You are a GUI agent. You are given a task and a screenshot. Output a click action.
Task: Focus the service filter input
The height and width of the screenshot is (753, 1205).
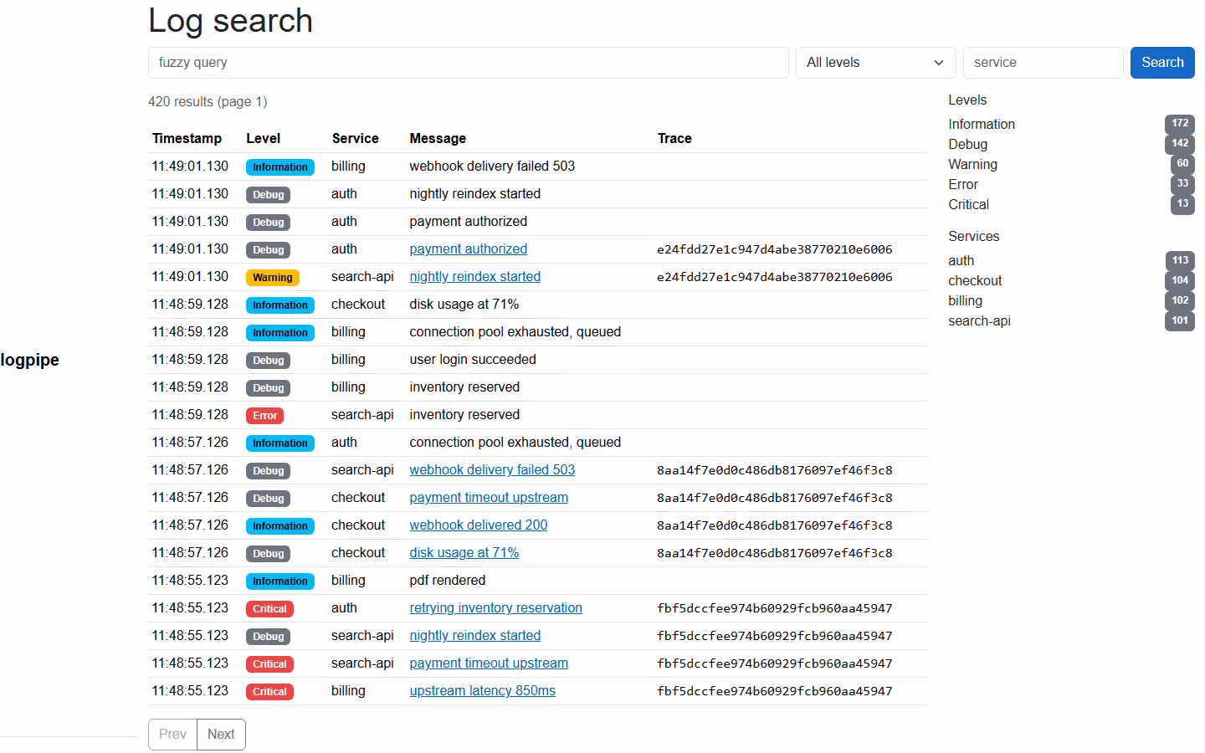click(x=1043, y=63)
